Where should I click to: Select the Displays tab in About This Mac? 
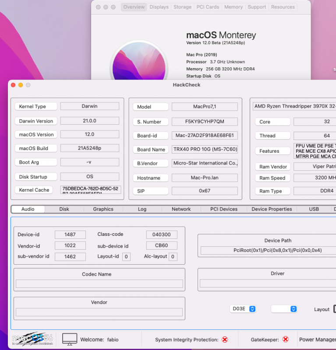pos(159,7)
